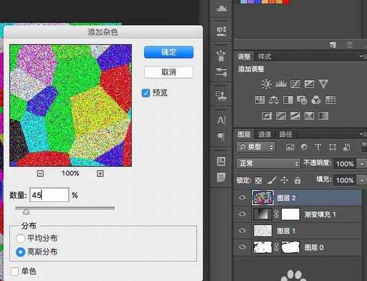Click the zoom in plus button under preview
The height and width of the screenshot is (281, 367).
click(100, 173)
